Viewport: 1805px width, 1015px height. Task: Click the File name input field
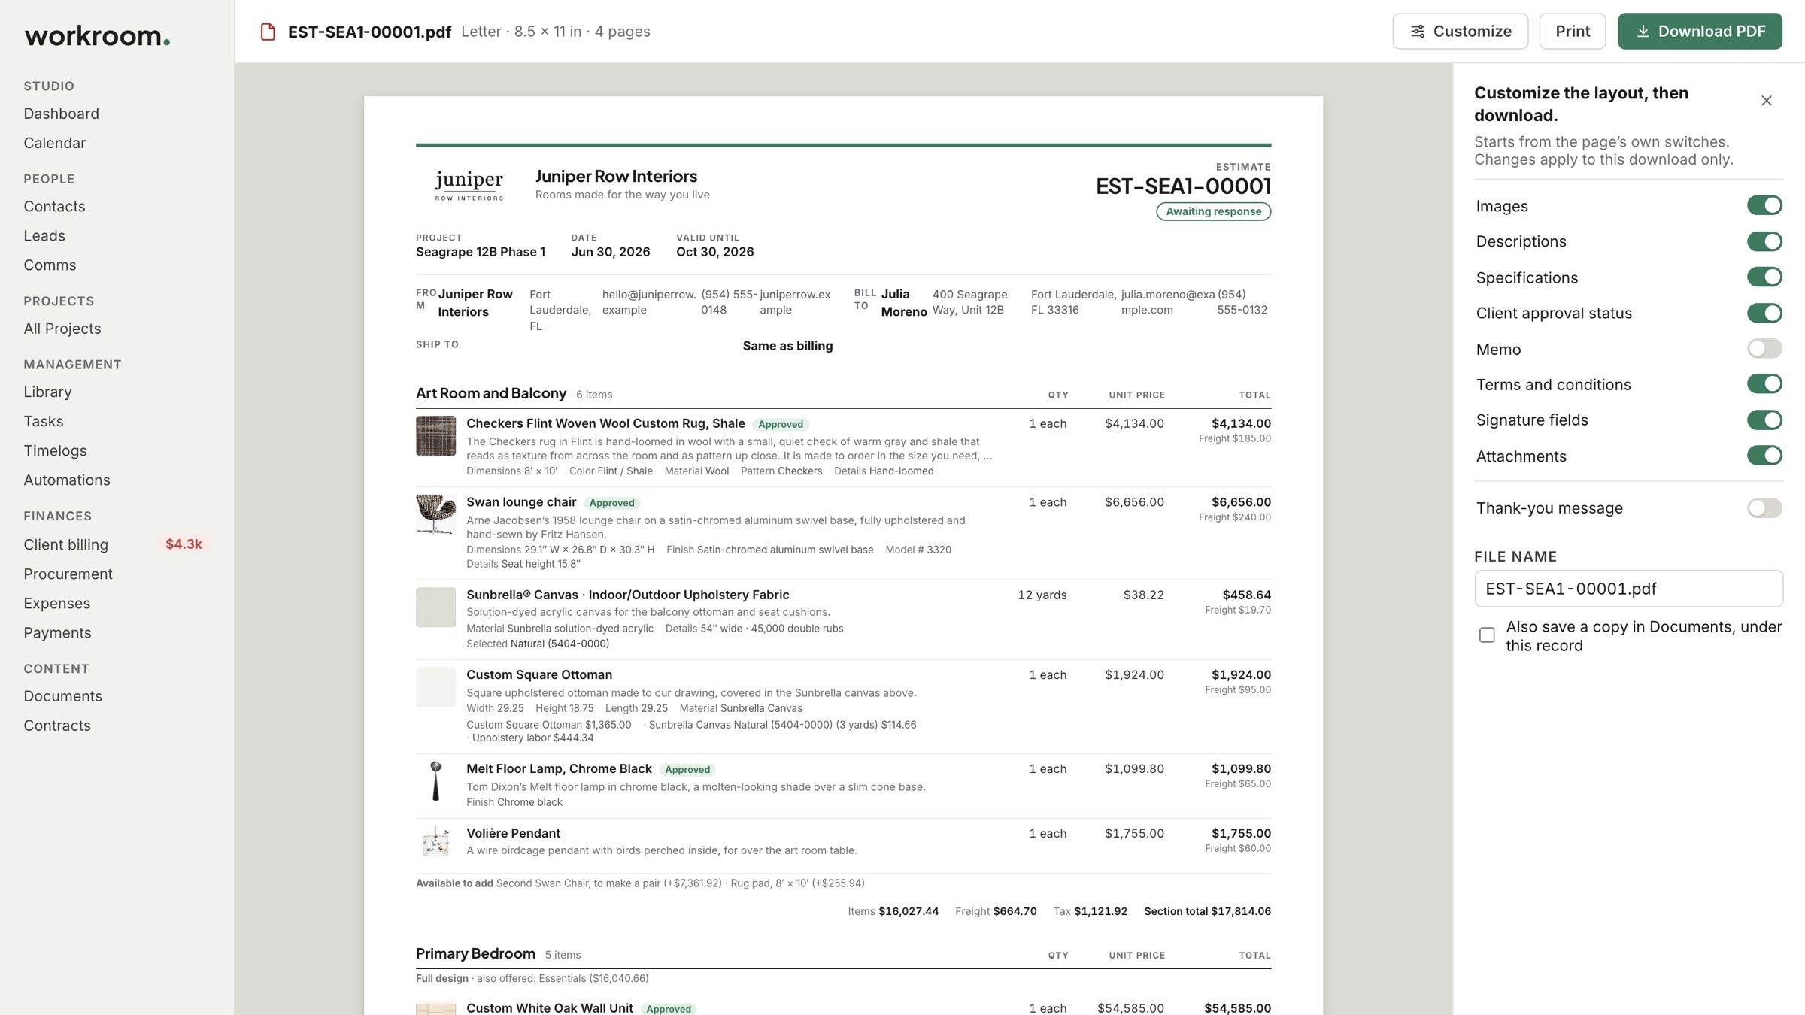pos(1628,589)
